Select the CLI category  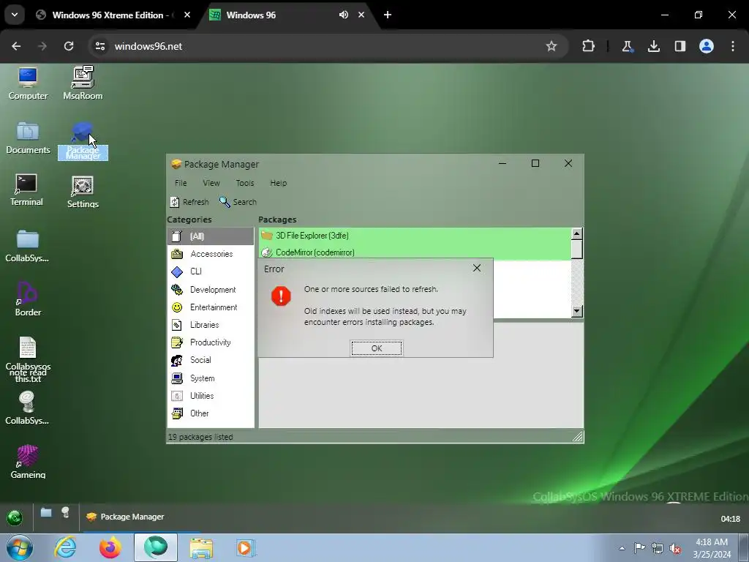point(211,271)
